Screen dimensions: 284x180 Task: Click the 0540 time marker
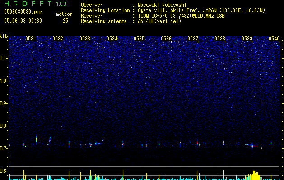coord(274,39)
